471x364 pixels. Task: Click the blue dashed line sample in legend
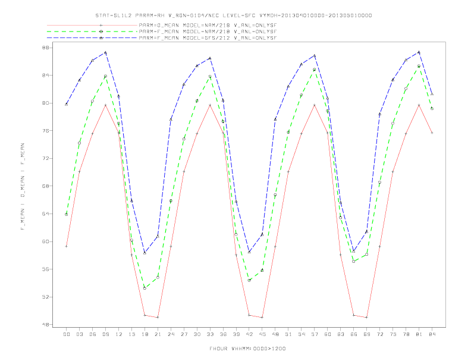92,38
